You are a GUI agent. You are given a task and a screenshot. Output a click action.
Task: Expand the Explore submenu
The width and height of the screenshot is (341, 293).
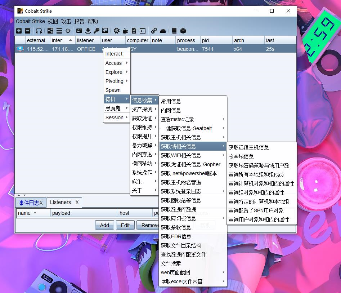click(117, 72)
